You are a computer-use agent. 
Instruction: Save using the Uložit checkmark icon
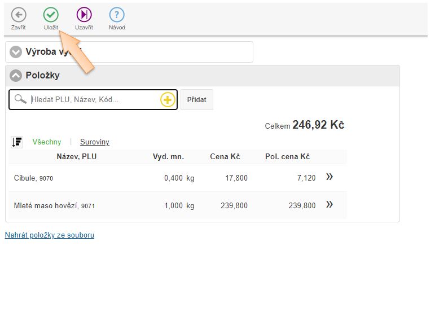pos(51,15)
